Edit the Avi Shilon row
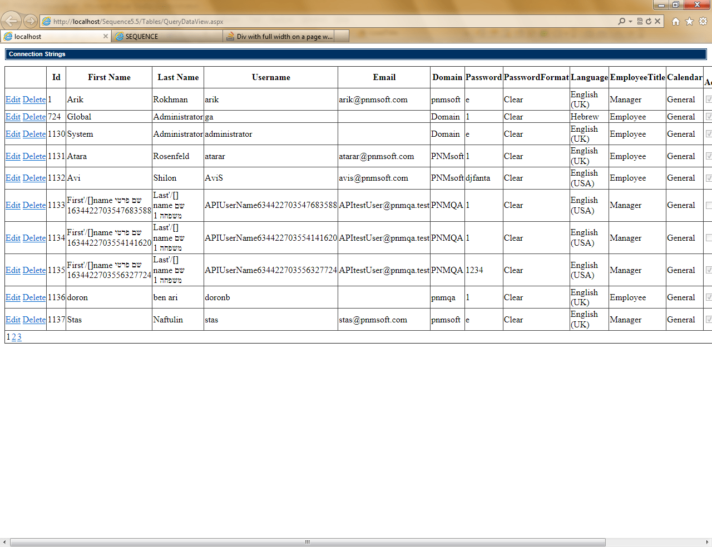This screenshot has width=712, height=547. coord(13,178)
